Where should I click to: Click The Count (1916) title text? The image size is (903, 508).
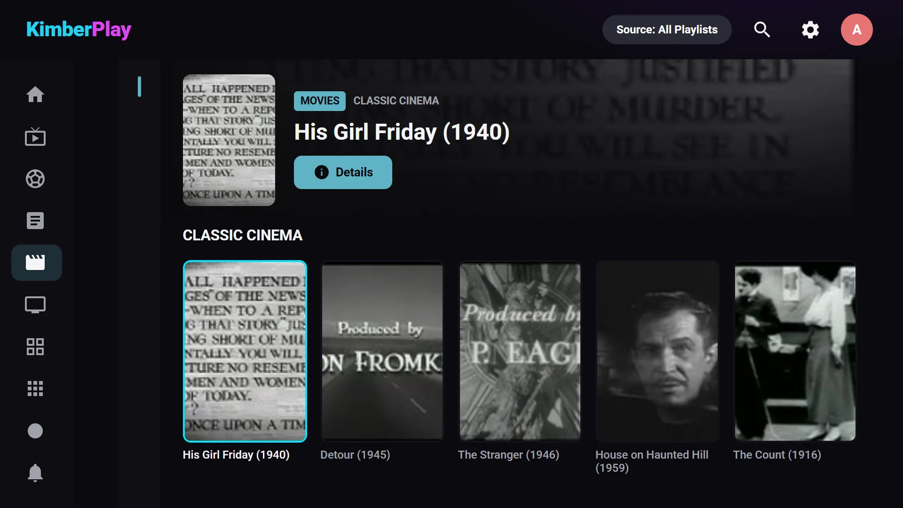[777, 455]
